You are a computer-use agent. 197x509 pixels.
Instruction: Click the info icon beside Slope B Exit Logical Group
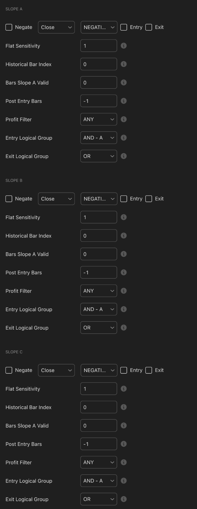(124, 328)
